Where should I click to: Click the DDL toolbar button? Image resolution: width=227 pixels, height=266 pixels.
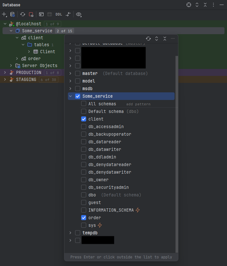pos(59,14)
